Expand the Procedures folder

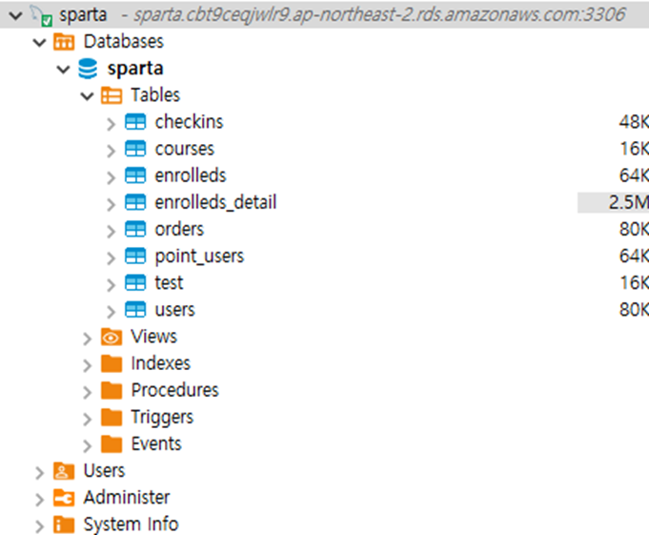pyautogui.click(x=87, y=392)
